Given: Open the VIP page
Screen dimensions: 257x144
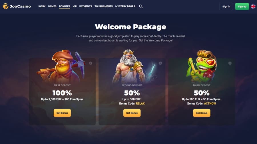Looking at the screenshot, I should coord(75,6).
